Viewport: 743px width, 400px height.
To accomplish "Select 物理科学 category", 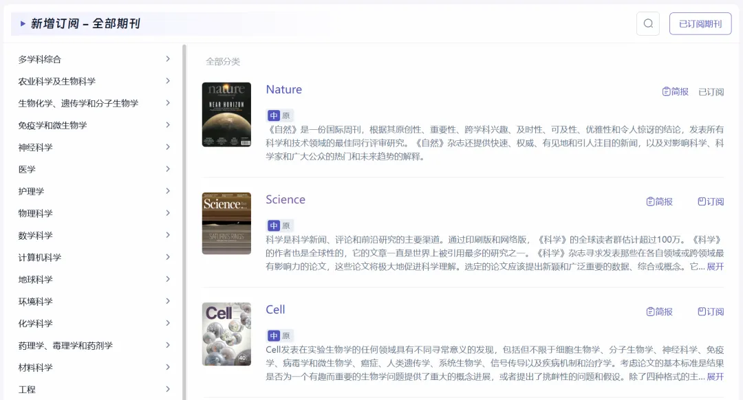I will coord(36,214).
